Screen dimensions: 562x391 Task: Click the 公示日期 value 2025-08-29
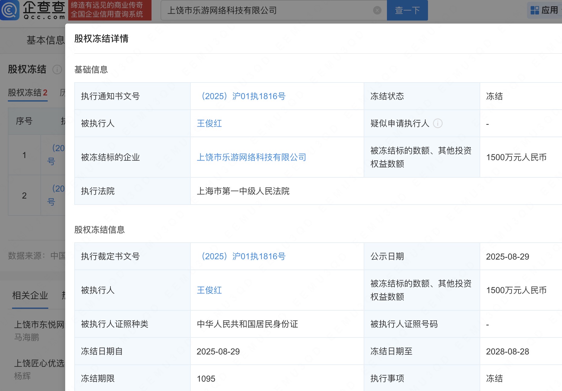[x=508, y=257]
